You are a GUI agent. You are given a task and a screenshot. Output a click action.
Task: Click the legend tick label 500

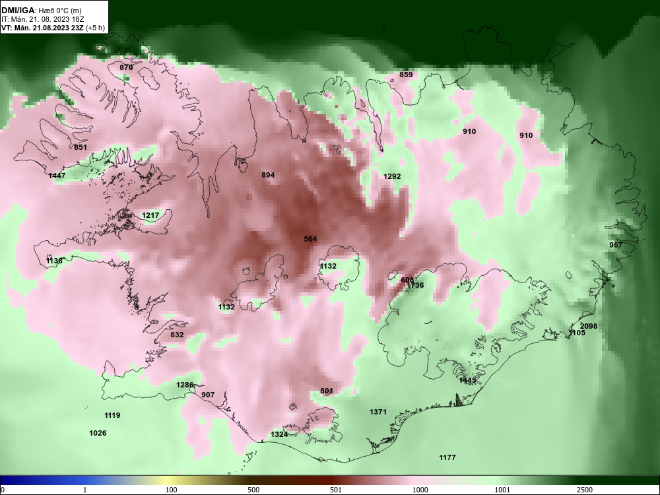click(253, 490)
